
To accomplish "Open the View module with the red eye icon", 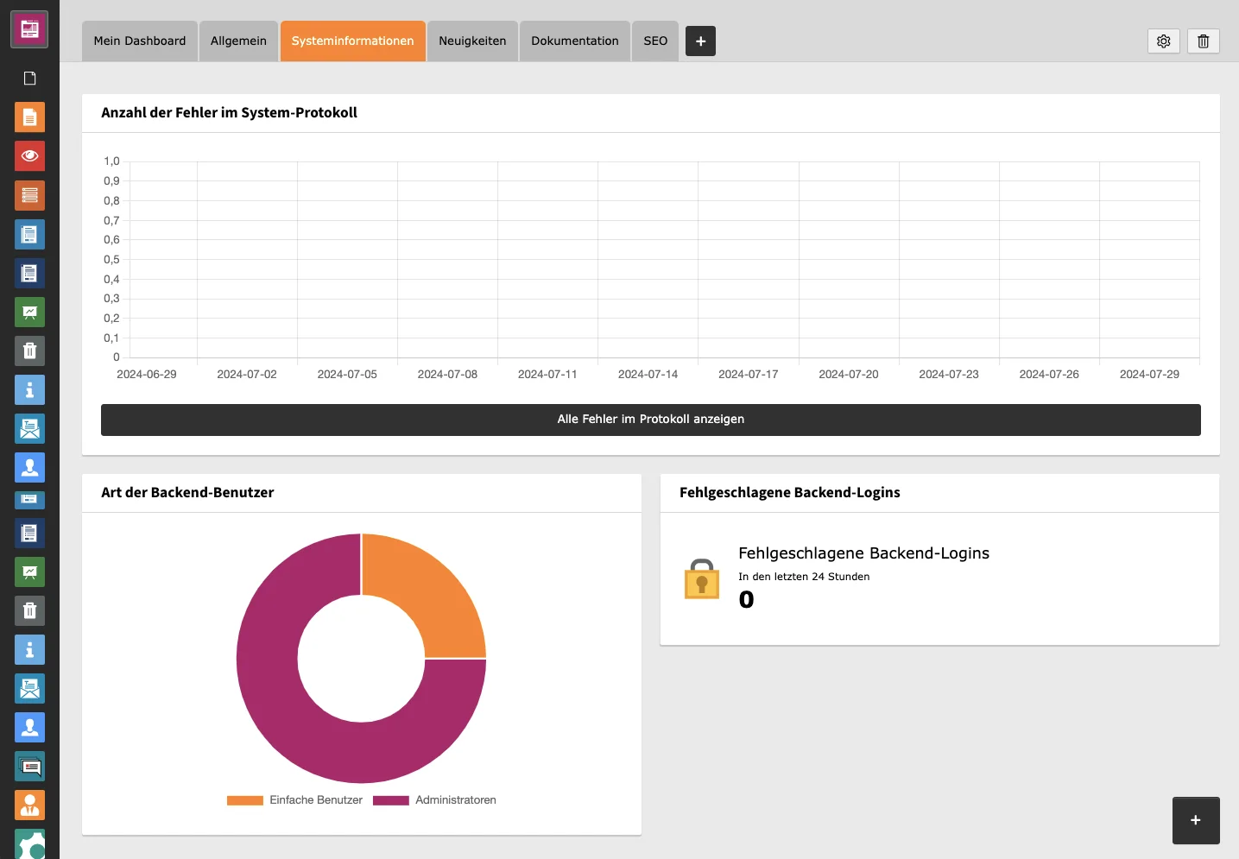I will 29,156.
